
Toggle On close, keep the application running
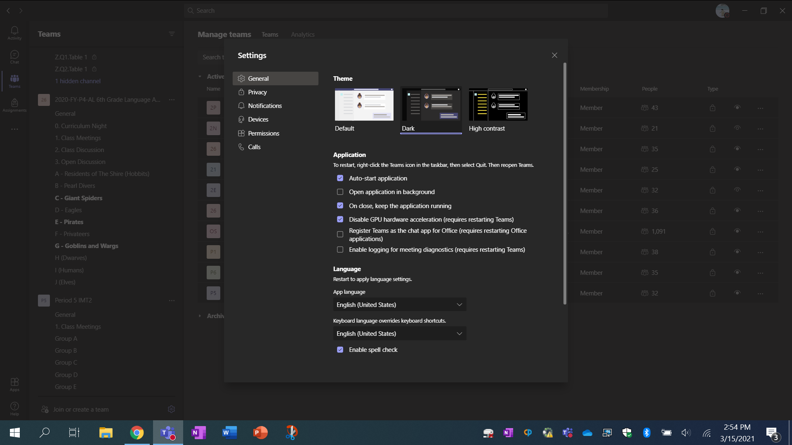point(340,206)
